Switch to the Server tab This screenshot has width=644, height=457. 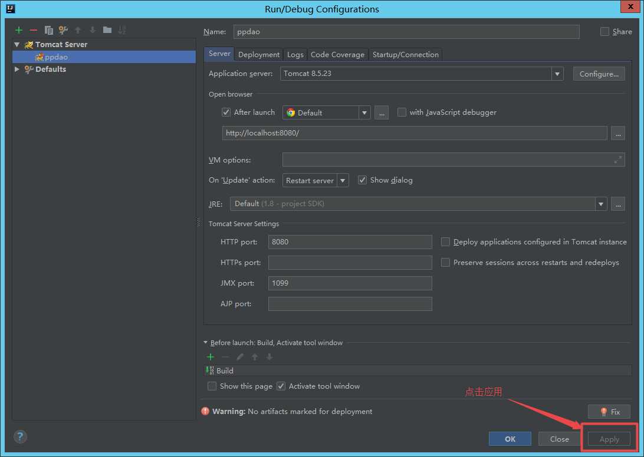219,54
